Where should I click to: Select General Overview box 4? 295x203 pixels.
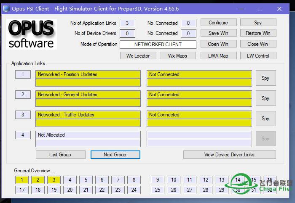(x=70, y=180)
